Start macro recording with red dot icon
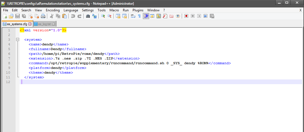304x132 pixels. 186,16
